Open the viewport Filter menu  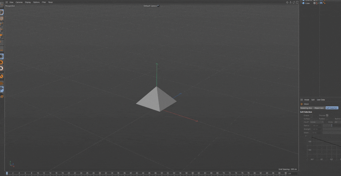44,2
